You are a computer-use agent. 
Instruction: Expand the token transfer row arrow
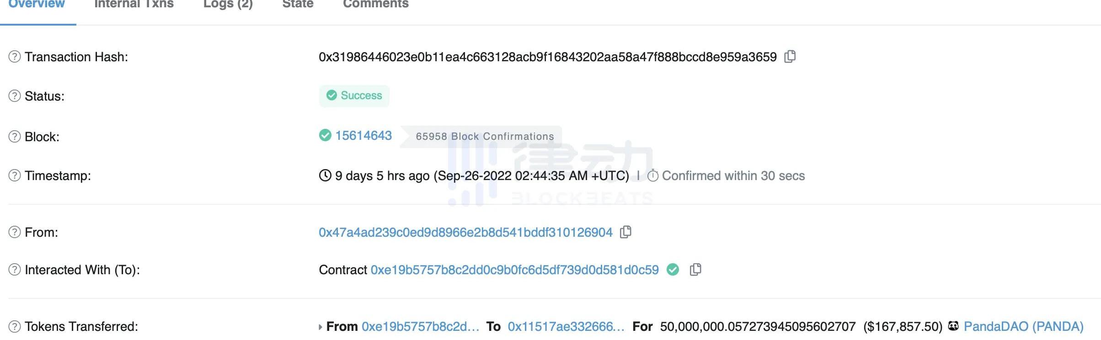321,327
